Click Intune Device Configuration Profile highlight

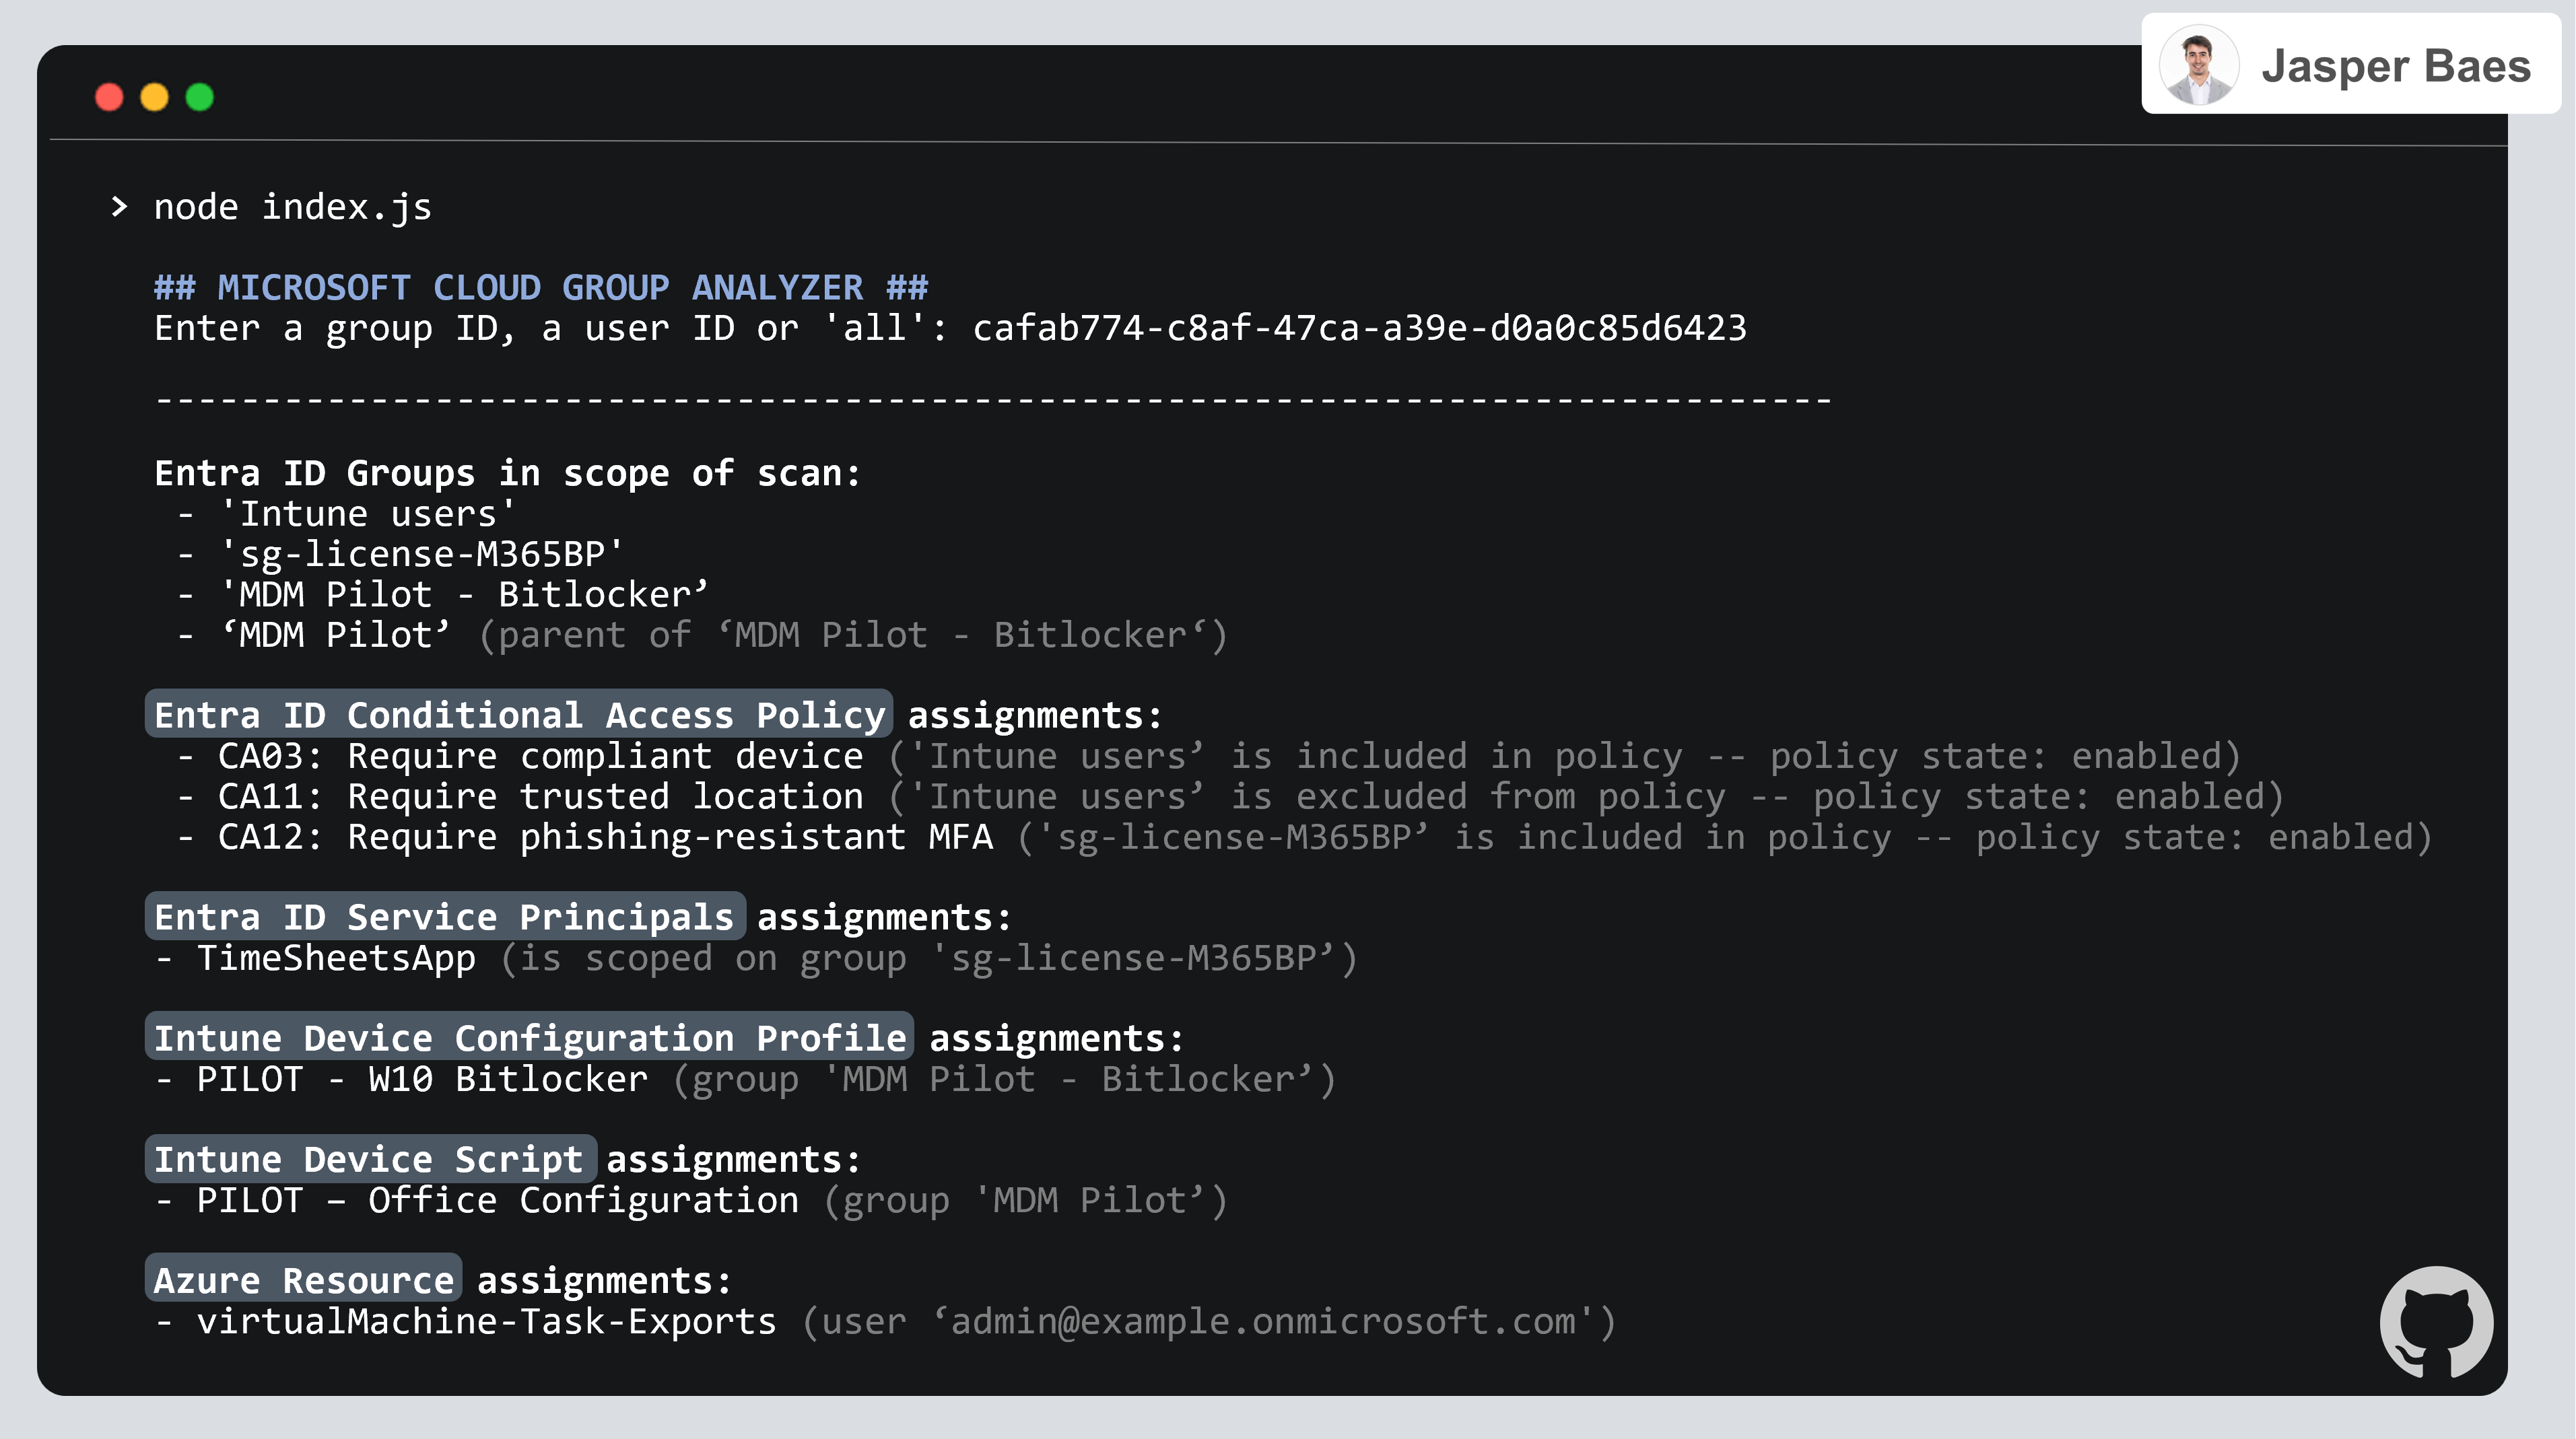[529, 1038]
